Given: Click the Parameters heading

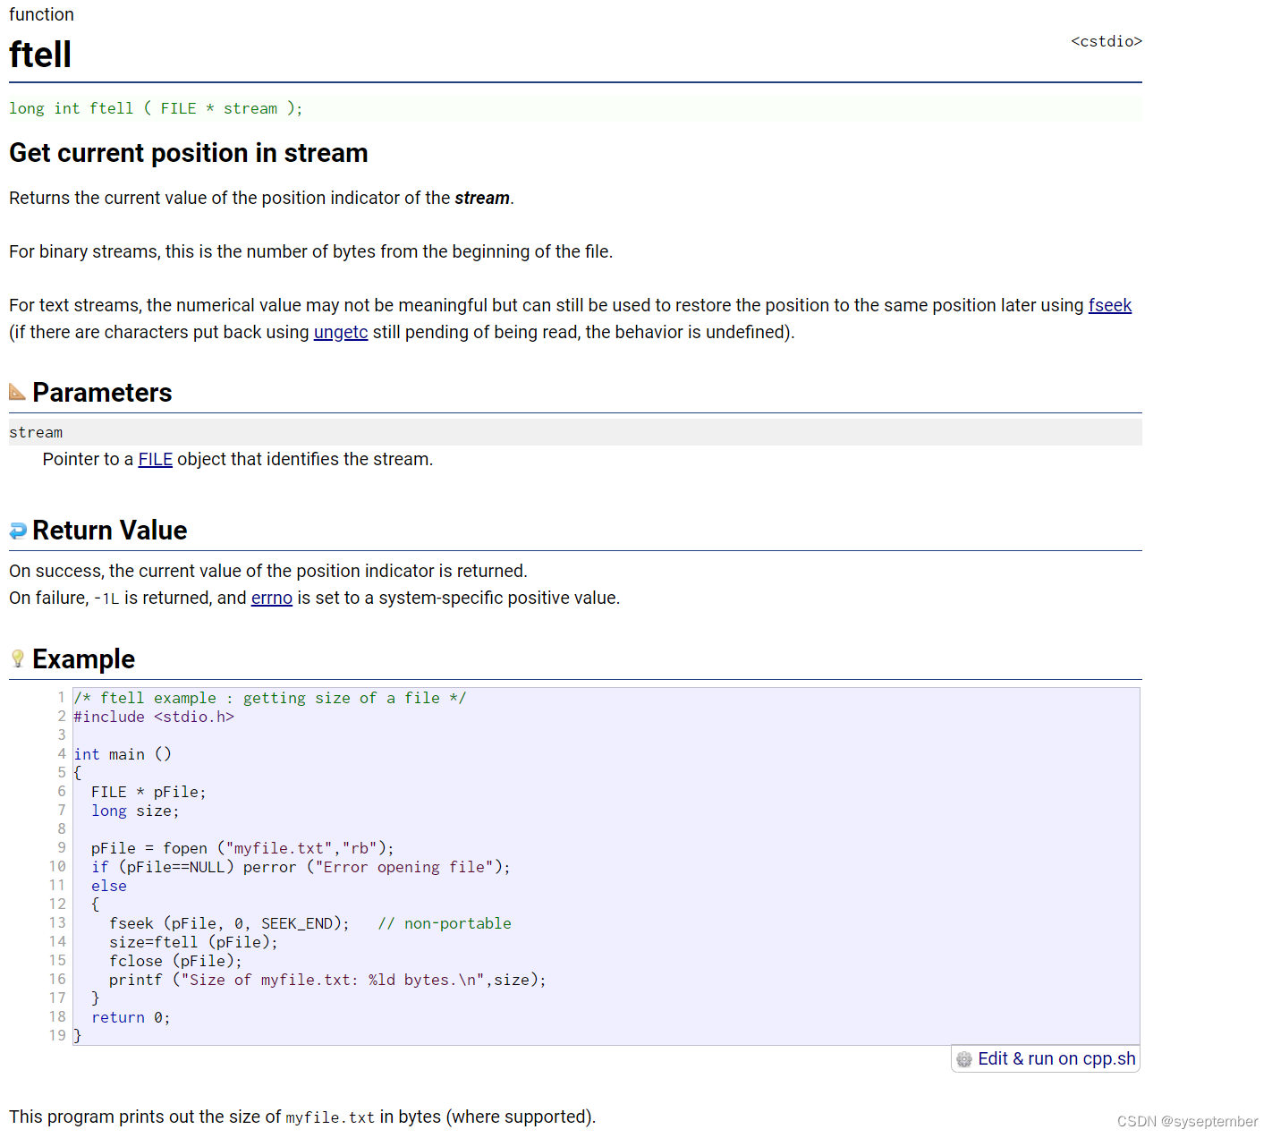Looking at the screenshot, I should [102, 393].
